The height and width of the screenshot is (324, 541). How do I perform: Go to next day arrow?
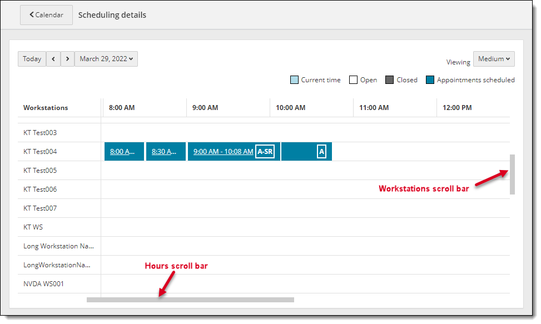tap(68, 59)
